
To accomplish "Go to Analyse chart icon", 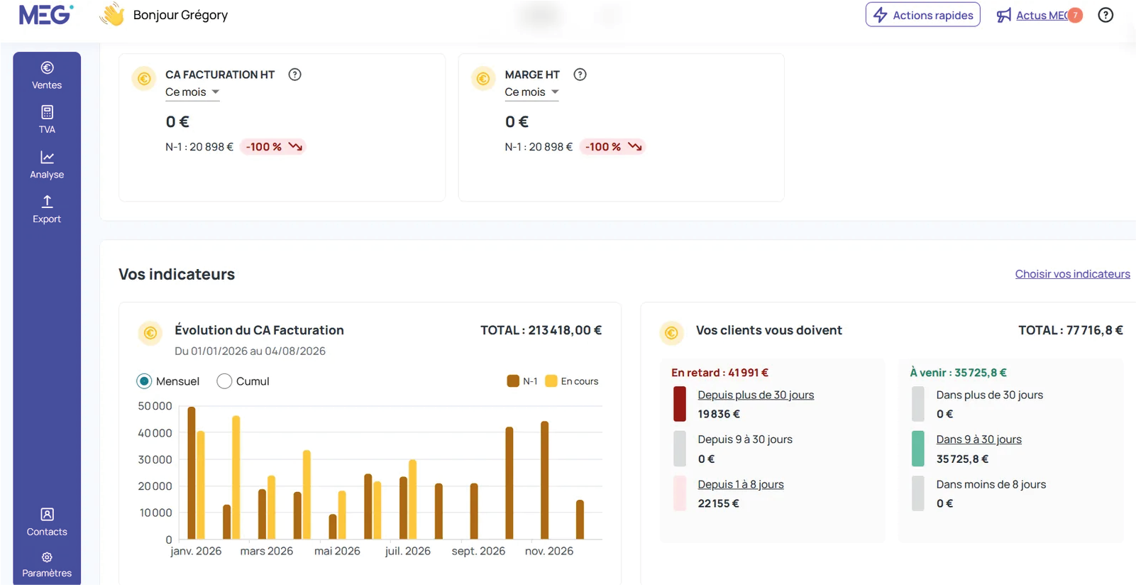I will point(47,157).
